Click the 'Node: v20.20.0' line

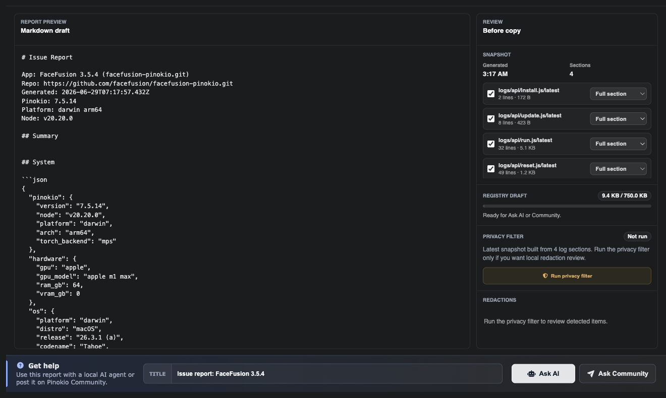47,118
